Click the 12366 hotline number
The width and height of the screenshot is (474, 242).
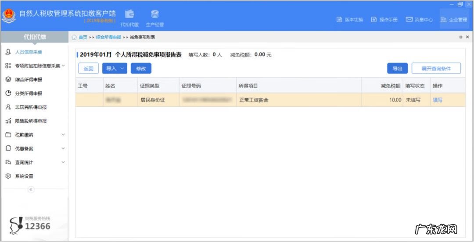tap(37, 226)
